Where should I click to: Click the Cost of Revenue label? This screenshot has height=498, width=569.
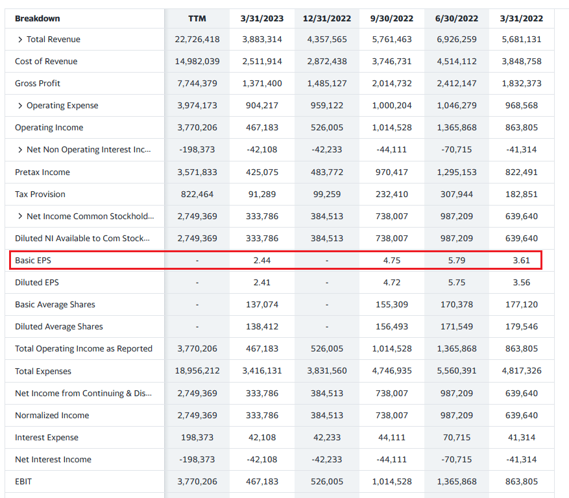click(x=46, y=62)
